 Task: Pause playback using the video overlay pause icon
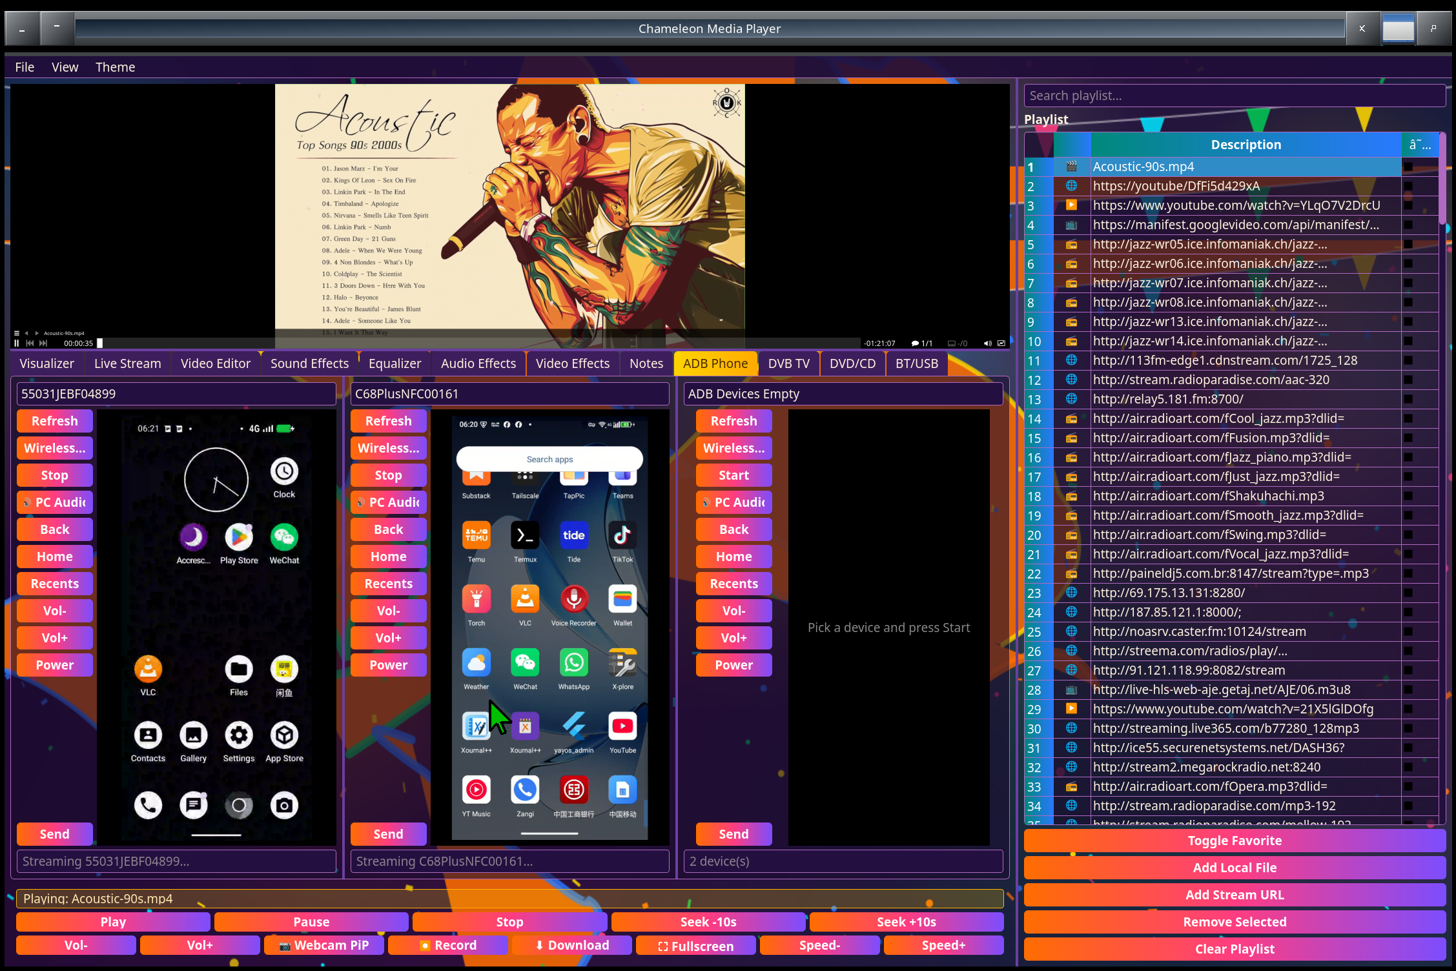click(x=17, y=343)
